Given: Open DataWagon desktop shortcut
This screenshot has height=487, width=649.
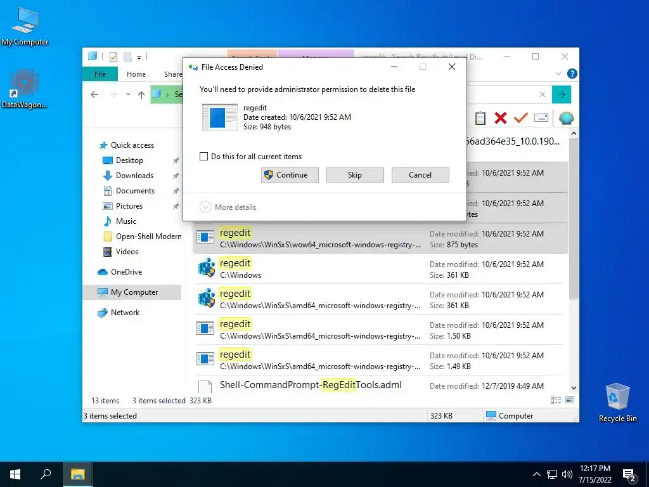Looking at the screenshot, I should click(x=25, y=89).
